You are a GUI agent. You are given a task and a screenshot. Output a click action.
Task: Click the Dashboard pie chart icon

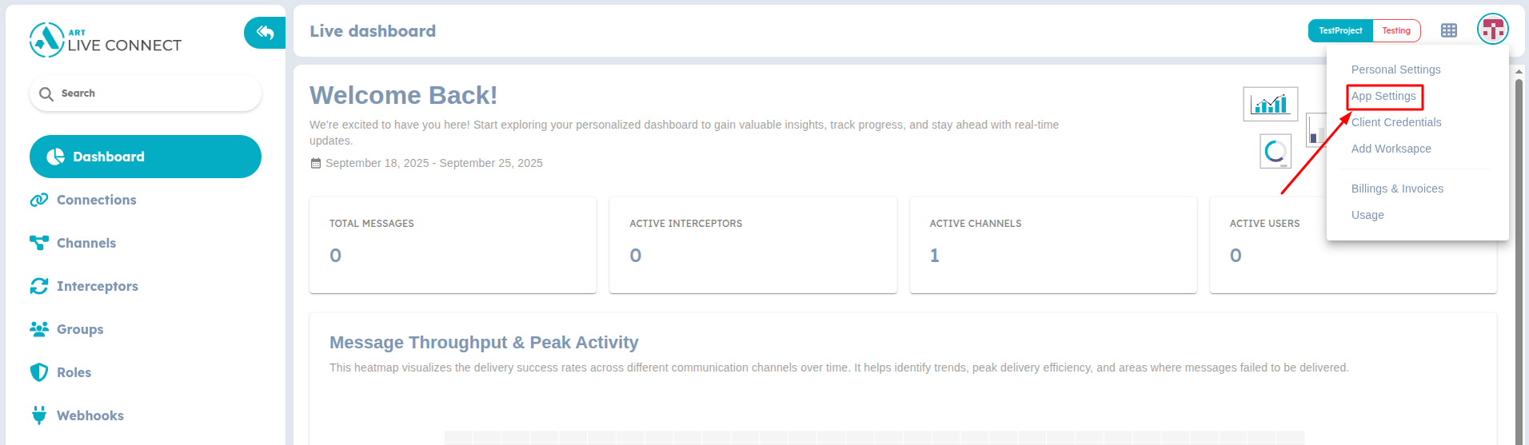click(55, 157)
